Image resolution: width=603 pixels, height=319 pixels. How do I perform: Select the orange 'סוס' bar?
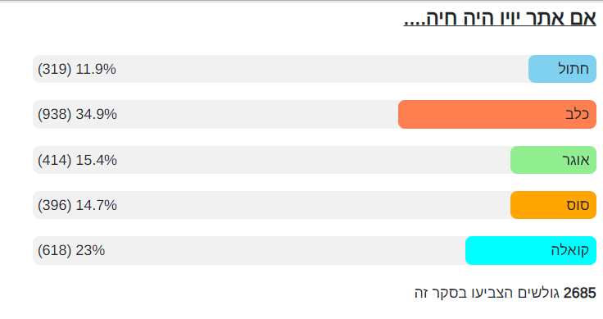coord(553,205)
